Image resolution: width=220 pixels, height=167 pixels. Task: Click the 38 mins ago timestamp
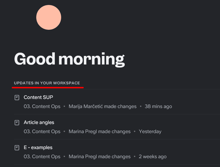pos(158,106)
